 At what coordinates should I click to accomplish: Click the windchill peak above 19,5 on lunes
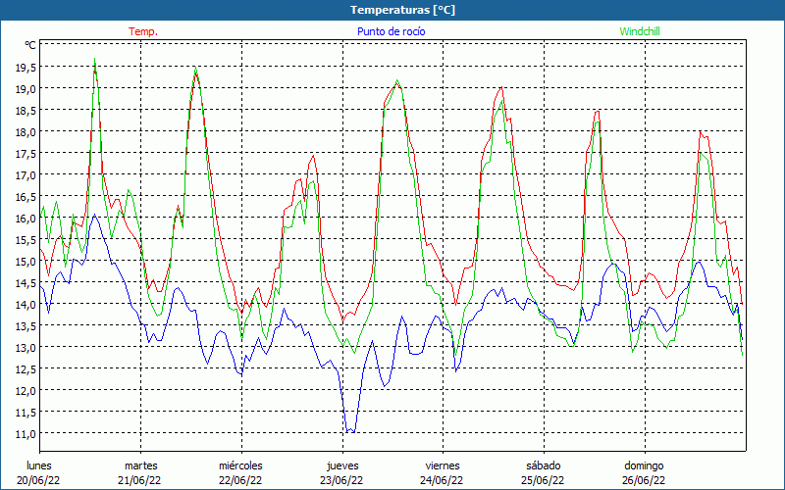(94, 60)
